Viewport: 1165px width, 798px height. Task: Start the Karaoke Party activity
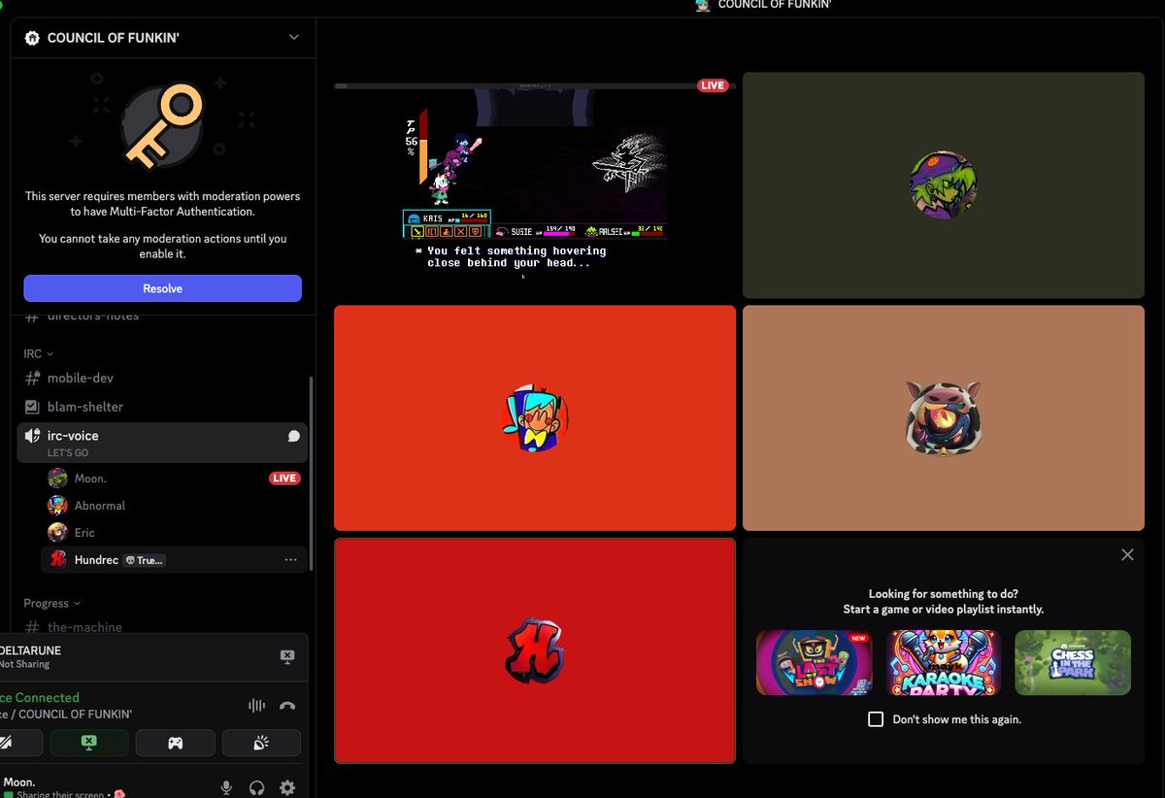(944, 662)
